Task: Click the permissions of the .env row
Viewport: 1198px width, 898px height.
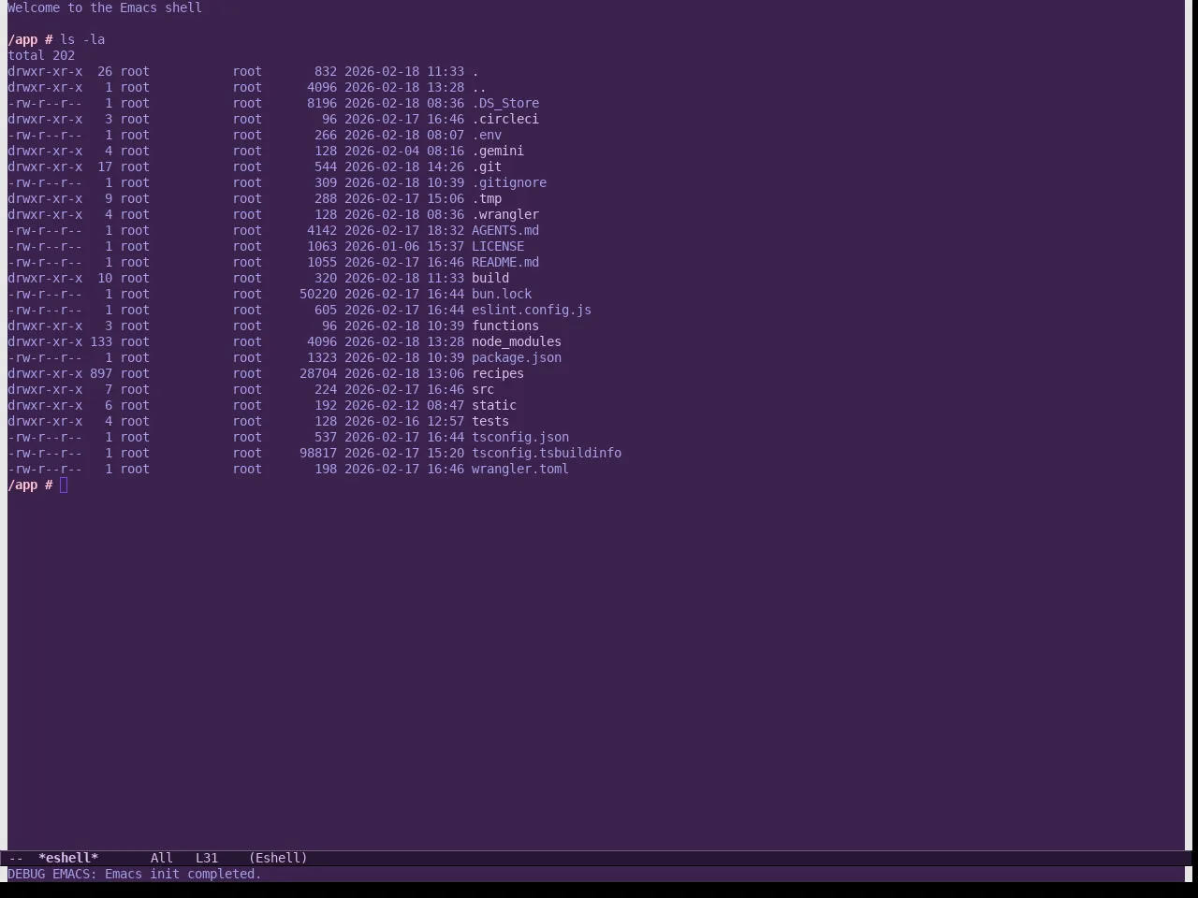Action: pyautogui.click(x=45, y=135)
